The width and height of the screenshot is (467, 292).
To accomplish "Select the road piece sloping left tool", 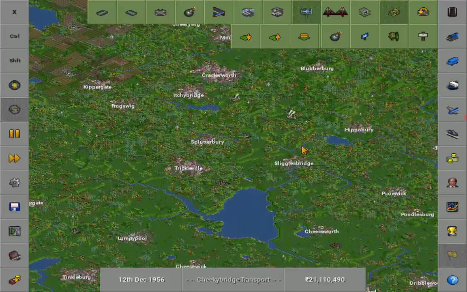I will 102,12.
